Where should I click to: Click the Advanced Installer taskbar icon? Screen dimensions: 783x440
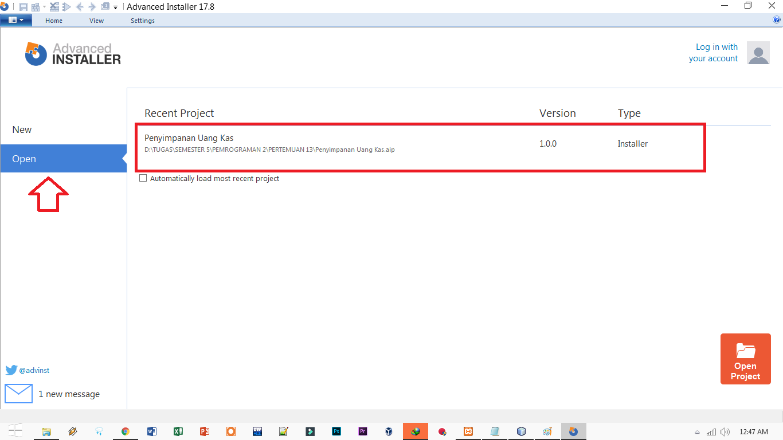point(573,431)
